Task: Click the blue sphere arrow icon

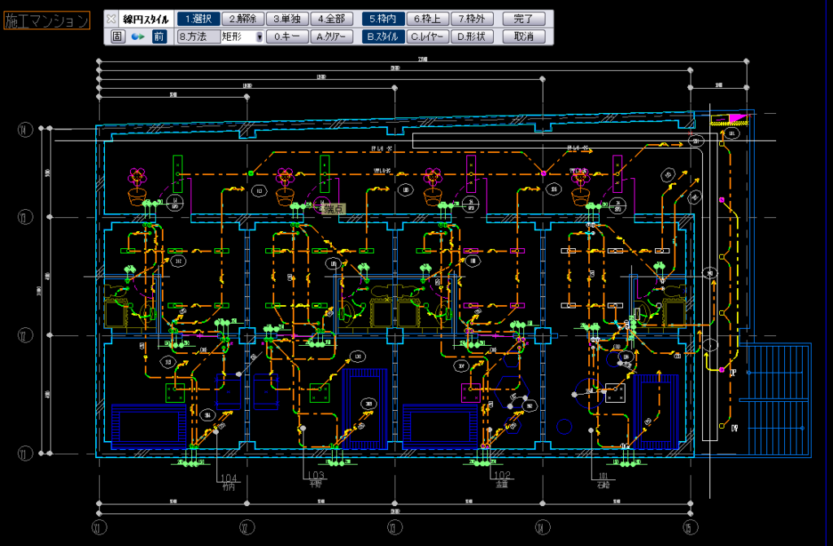Action: pos(138,37)
